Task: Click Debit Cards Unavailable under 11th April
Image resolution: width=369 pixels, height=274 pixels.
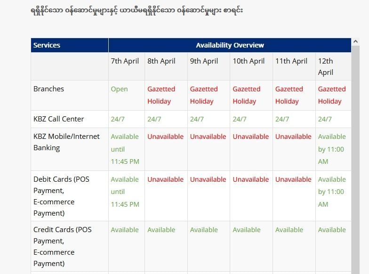Action: tap(293, 179)
